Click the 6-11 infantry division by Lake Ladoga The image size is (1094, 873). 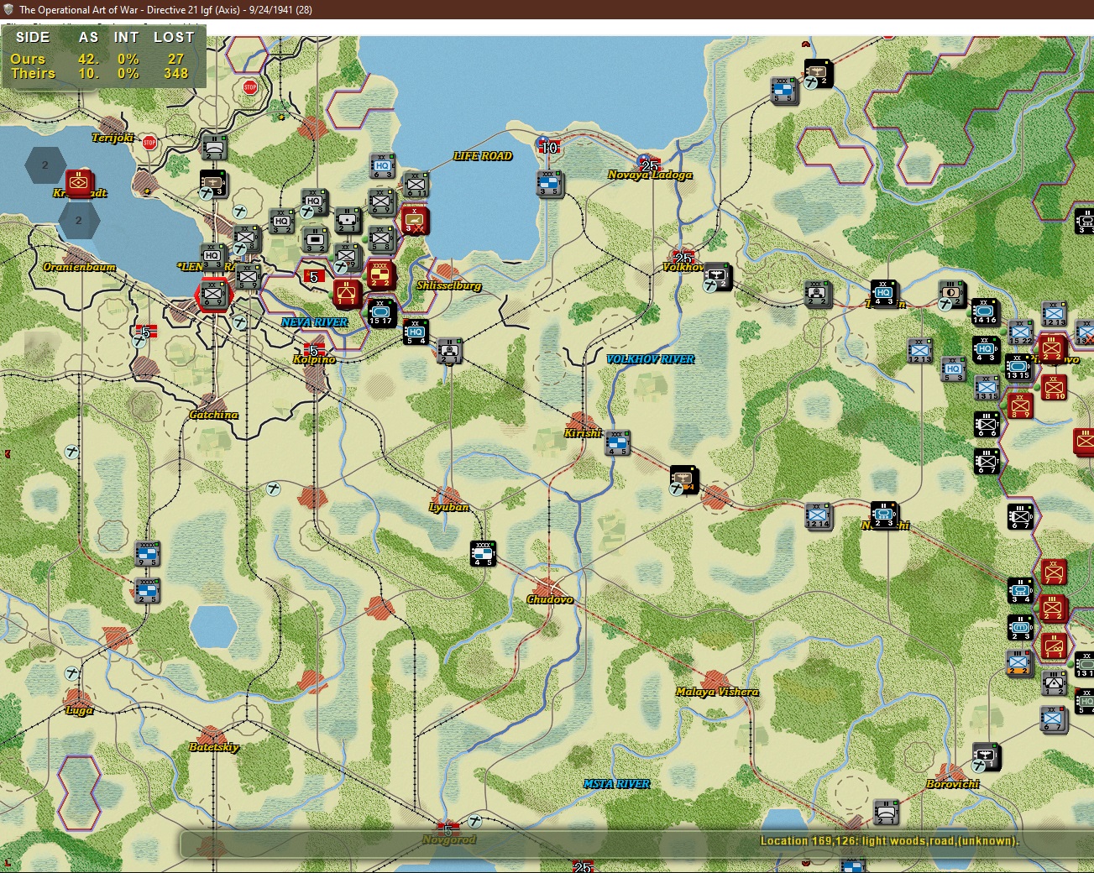pos(416,184)
